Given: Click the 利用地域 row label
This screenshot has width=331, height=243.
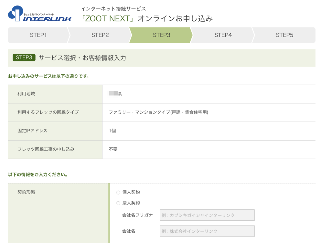Looking at the screenshot, I should (x=26, y=94).
